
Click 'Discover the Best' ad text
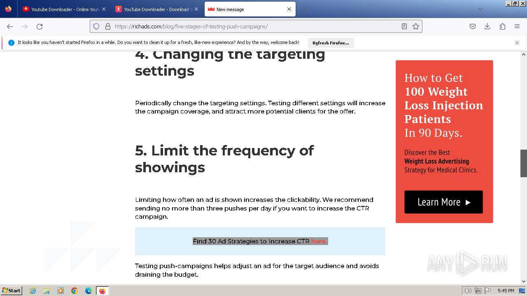[x=427, y=153]
